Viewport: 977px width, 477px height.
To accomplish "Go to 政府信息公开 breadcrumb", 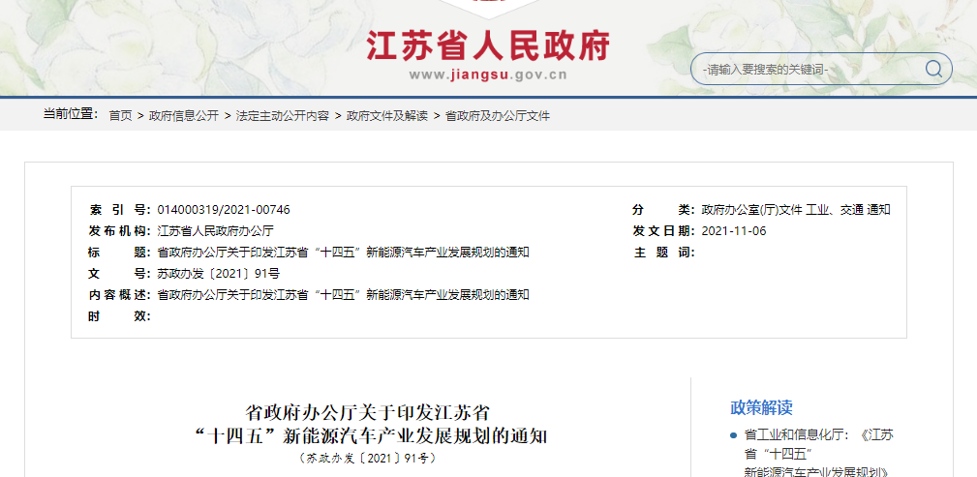I will pos(184,116).
